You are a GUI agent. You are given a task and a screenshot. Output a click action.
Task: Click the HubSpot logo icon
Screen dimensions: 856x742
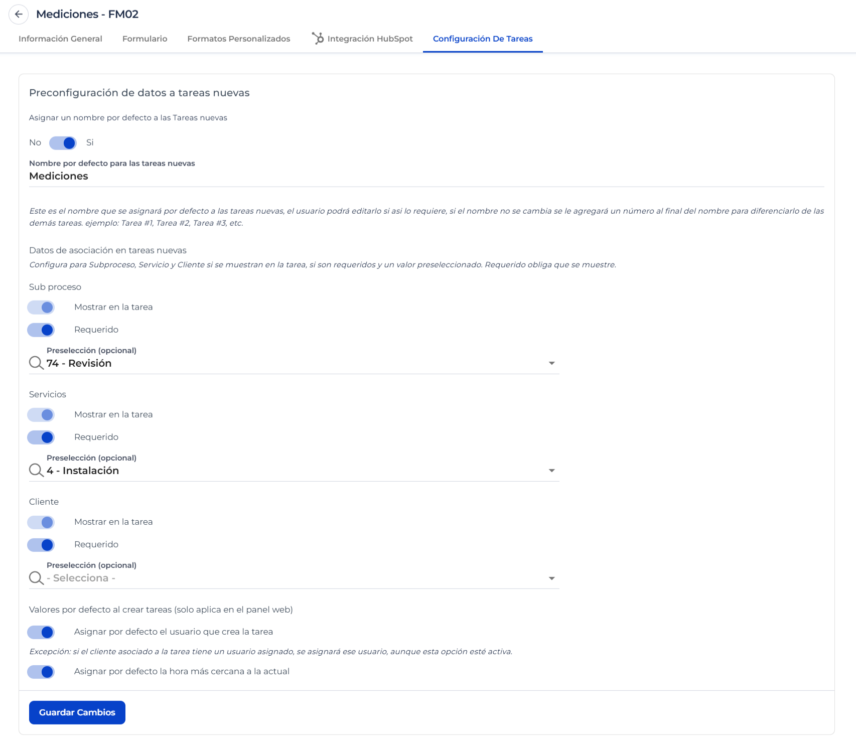[x=318, y=39]
